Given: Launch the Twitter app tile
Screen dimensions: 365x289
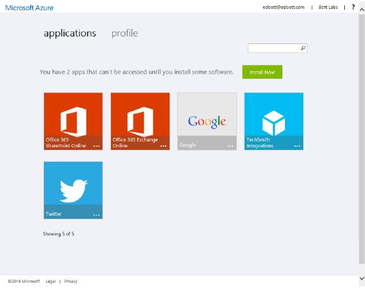Looking at the screenshot, I should click(73, 190).
